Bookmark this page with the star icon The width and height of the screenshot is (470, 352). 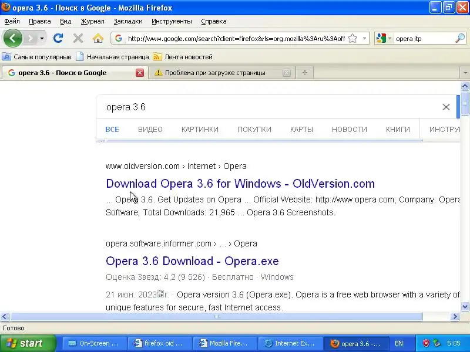[x=353, y=38]
